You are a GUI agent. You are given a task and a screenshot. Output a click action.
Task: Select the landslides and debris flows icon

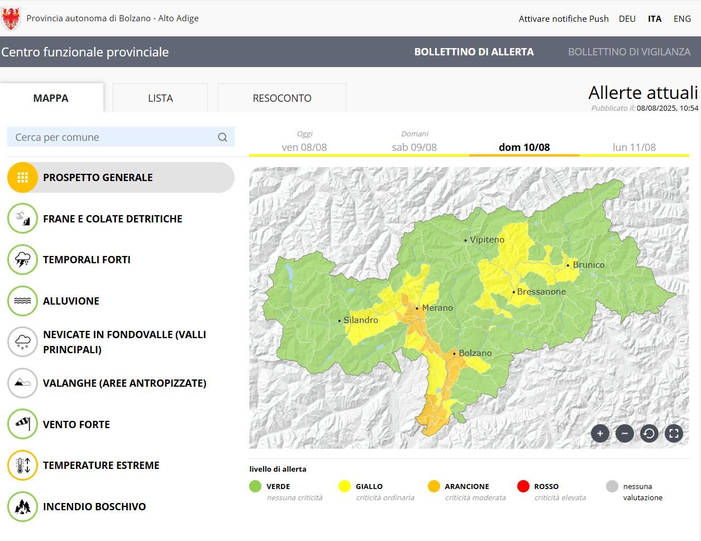pos(22,219)
